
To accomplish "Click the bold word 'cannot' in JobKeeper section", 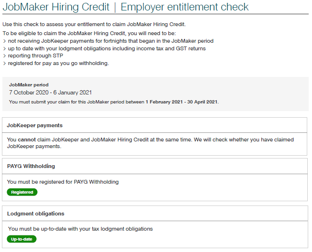I will coord(27,140).
